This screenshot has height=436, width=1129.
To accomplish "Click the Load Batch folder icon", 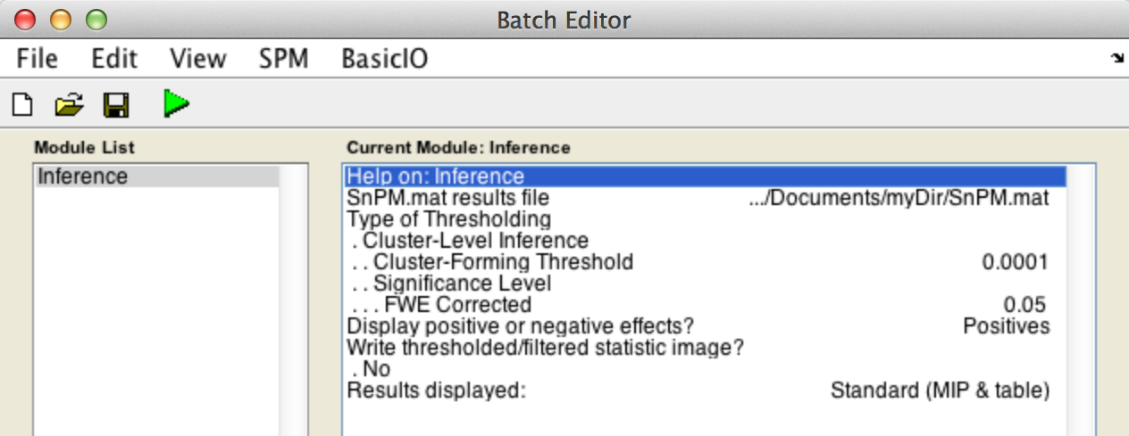I will pos(69,105).
